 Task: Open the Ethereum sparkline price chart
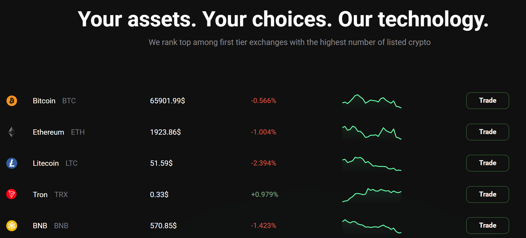[372, 133]
